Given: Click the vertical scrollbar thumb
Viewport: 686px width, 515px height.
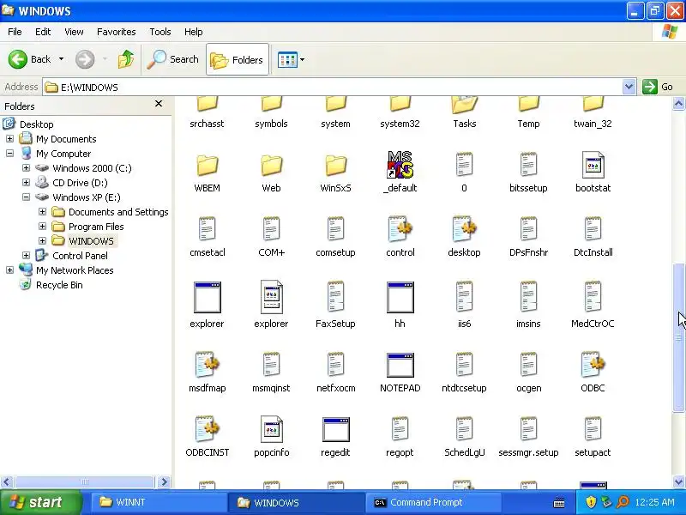Looking at the screenshot, I should pyautogui.click(x=678, y=337).
